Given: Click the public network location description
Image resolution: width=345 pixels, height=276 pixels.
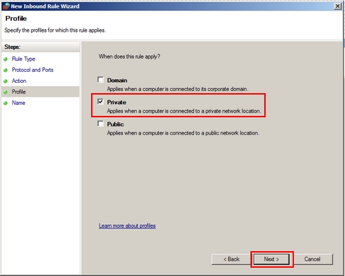Looking at the screenshot, I should click(183, 133).
